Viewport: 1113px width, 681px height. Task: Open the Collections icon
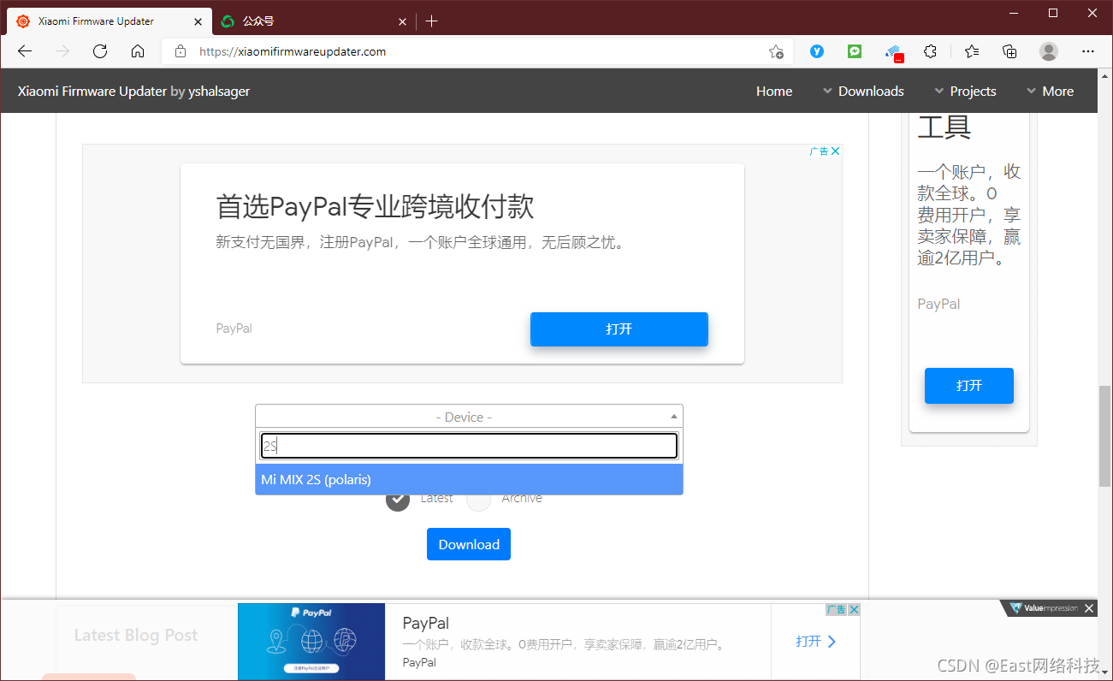click(x=1009, y=51)
